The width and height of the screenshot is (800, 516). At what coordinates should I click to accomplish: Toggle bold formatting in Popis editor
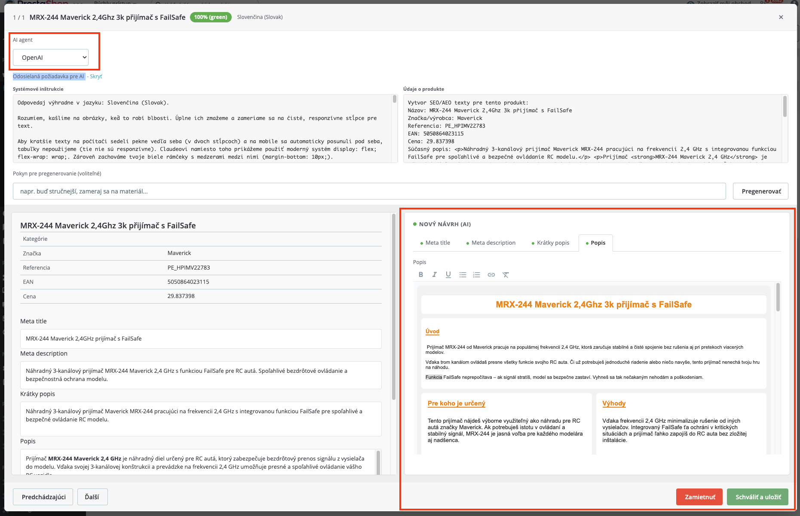point(421,275)
